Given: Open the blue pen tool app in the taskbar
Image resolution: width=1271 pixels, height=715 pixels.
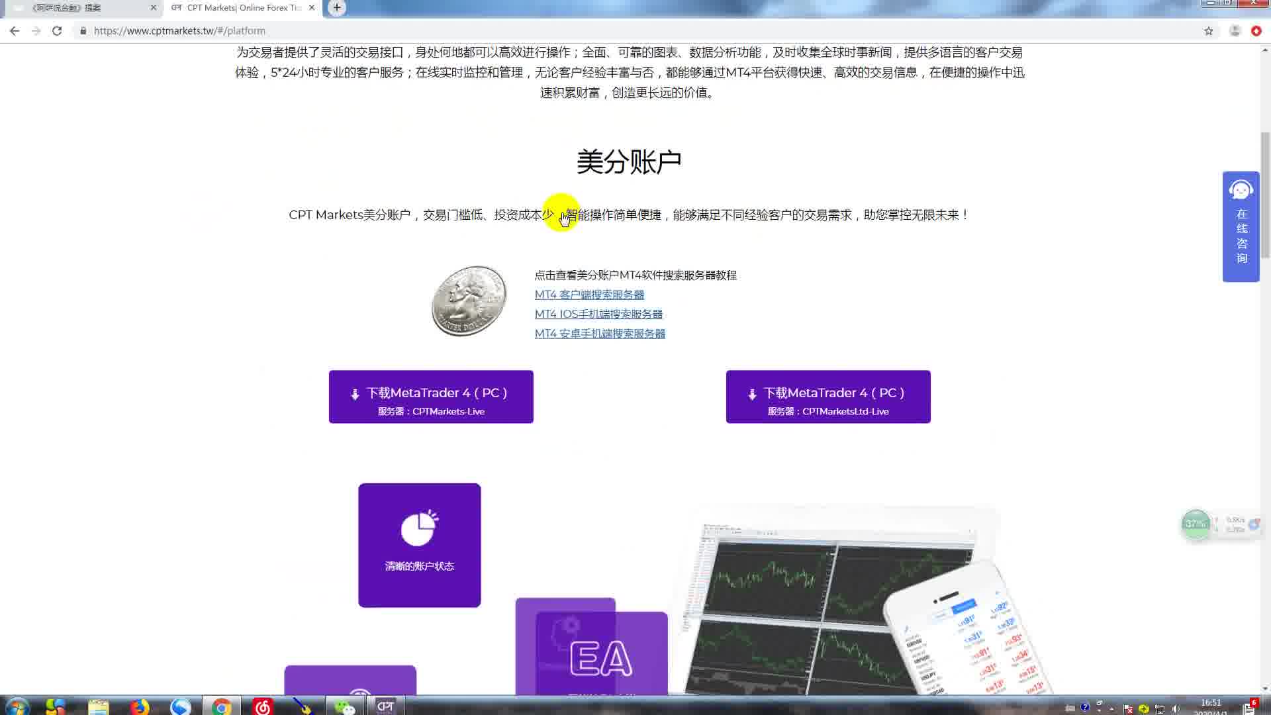Looking at the screenshot, I should [x=303, y=706].
